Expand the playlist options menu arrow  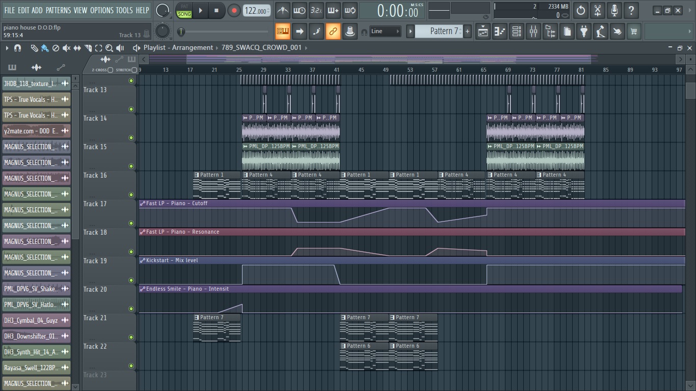[7, 48]
